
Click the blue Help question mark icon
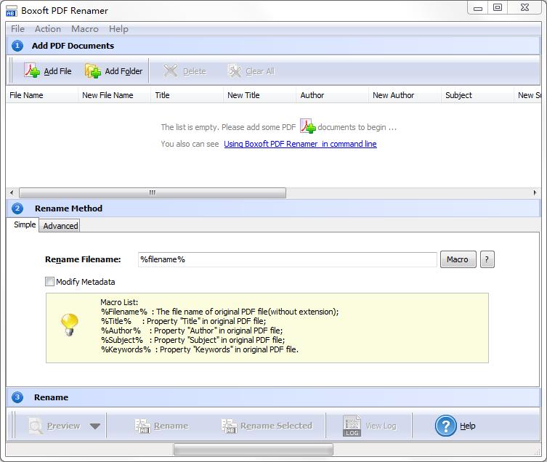tap(445, 426)
